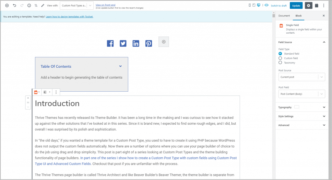This screenshot has width=332, height=180.
Task: Switch to the Document tab
Action: (x=284, y=16)
